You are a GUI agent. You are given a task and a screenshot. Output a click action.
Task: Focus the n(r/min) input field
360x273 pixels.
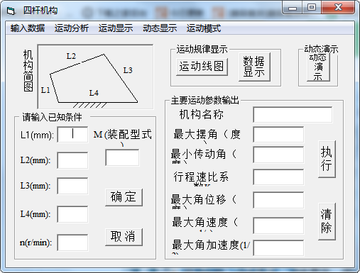(x=72, y=243)
